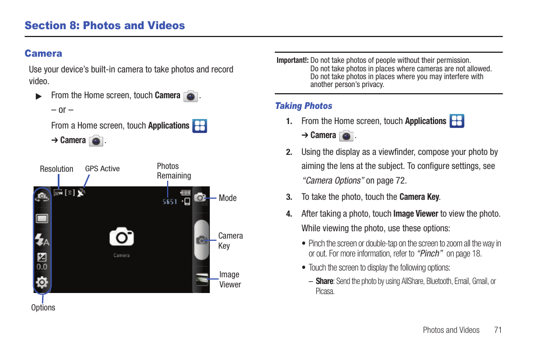Click the 'Image Viewer' callout label text
The width and height of the screenshot is (535, 357).
tap(230, 280)
